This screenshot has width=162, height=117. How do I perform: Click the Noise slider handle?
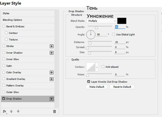(87, 75)
